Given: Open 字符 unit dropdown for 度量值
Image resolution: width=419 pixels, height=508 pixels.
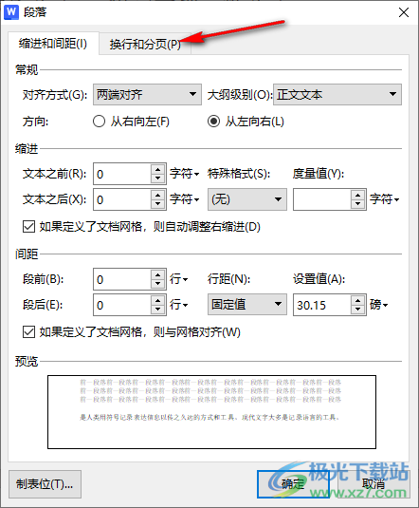Looking at the screenshot, I should pyautogui.click(x=384, y=199).
